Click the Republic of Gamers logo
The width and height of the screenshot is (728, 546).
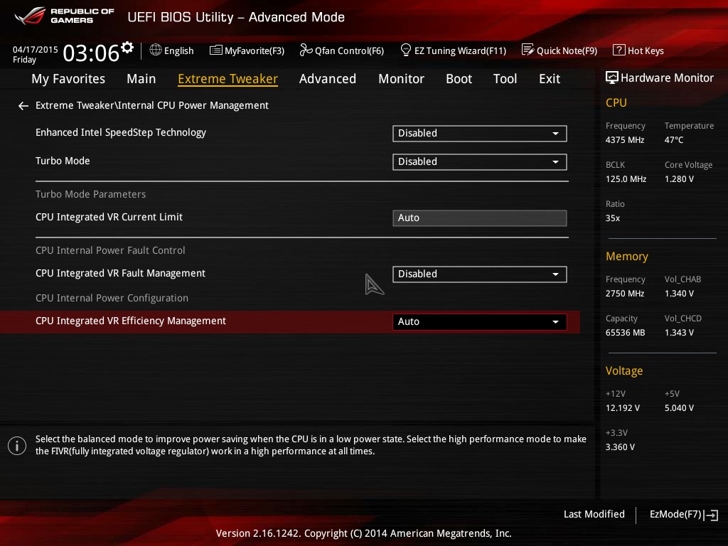point(64,16)
